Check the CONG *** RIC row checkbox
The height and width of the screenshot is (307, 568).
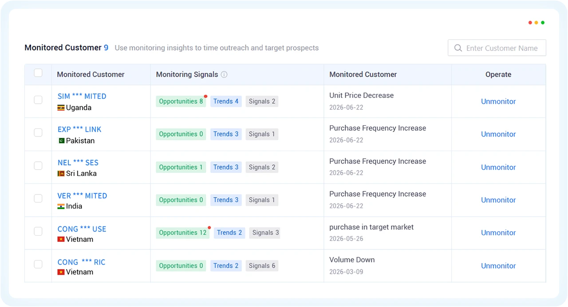click(x=38, y=264)
